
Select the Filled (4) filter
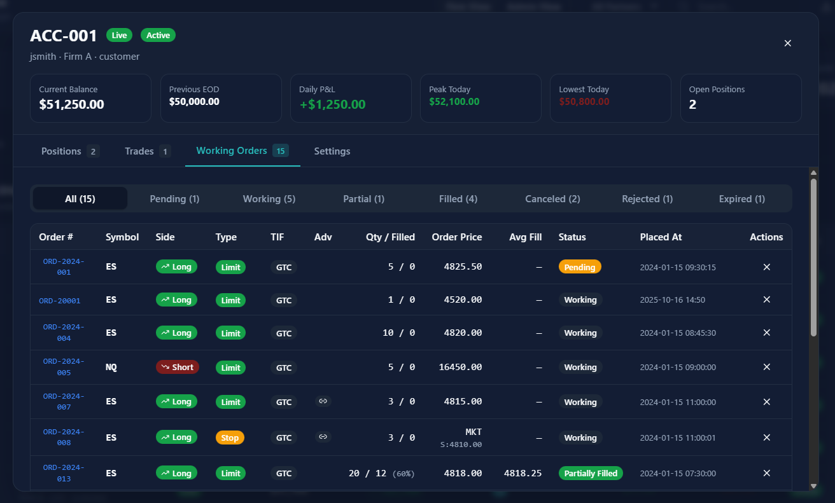[x=458, y=199]
